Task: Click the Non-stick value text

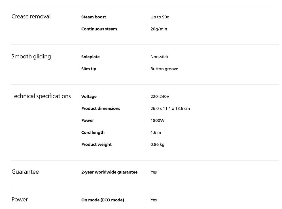Action: pos(159,57)
